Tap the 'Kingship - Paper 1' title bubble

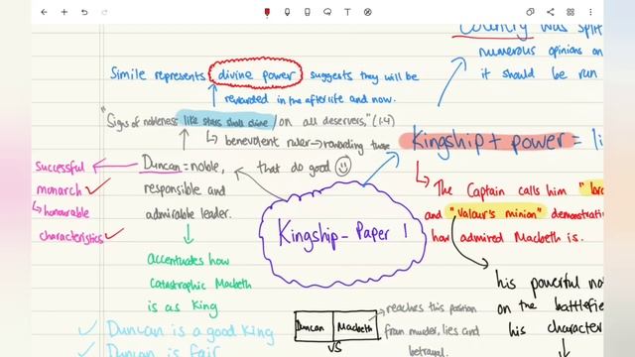tap(342, 235)
